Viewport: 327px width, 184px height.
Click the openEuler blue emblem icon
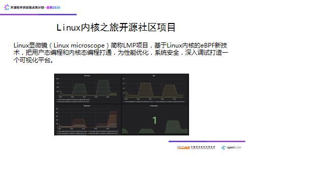point(224,148)
